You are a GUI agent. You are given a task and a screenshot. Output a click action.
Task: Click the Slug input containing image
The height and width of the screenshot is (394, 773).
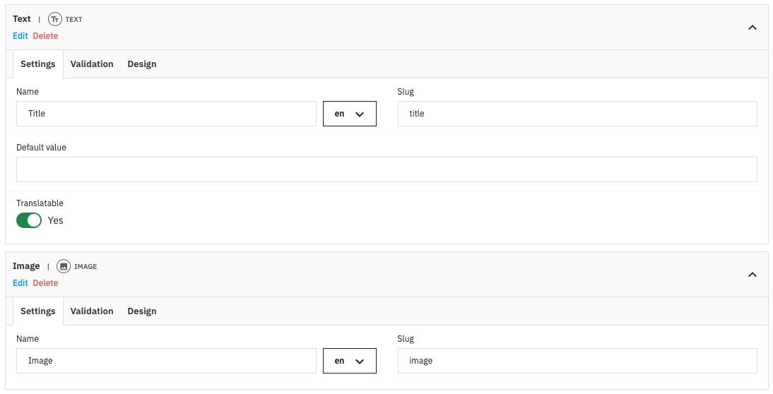[x=577, y=361]
